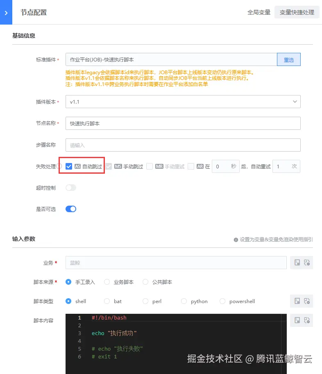
Task: Turn off the 是否可选 switch
Action: tap(71, 209)
